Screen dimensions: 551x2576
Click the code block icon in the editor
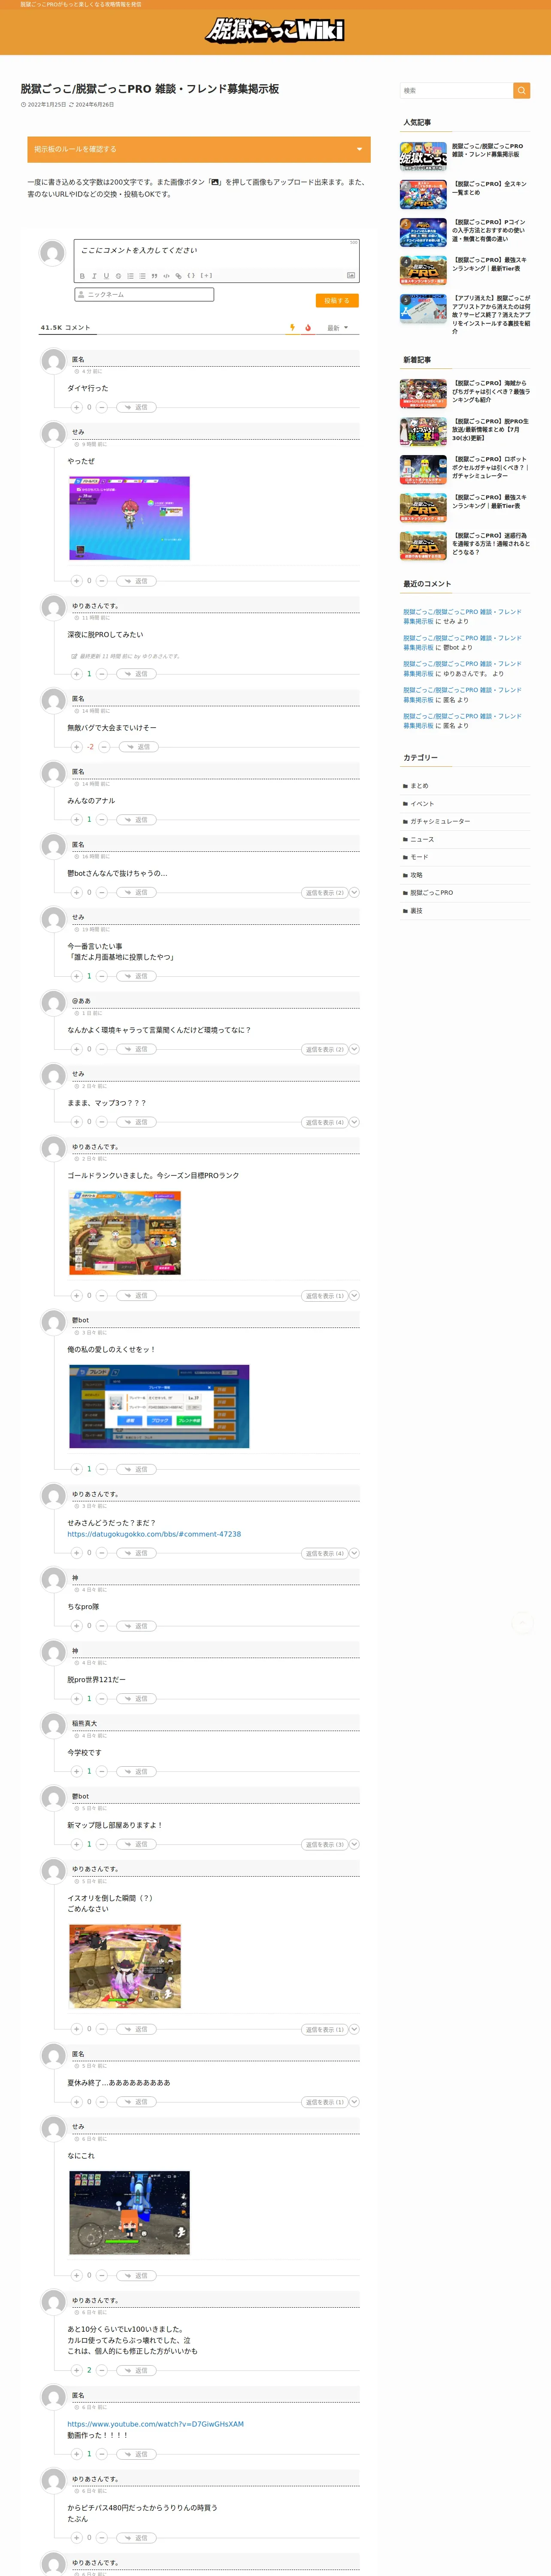coord(166,276)
